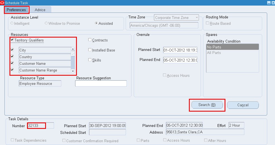The image size is (275, 145).
Task: Uncheck the City qualifier checkbox
Action: pyautogui.click(x=12, y=50)
